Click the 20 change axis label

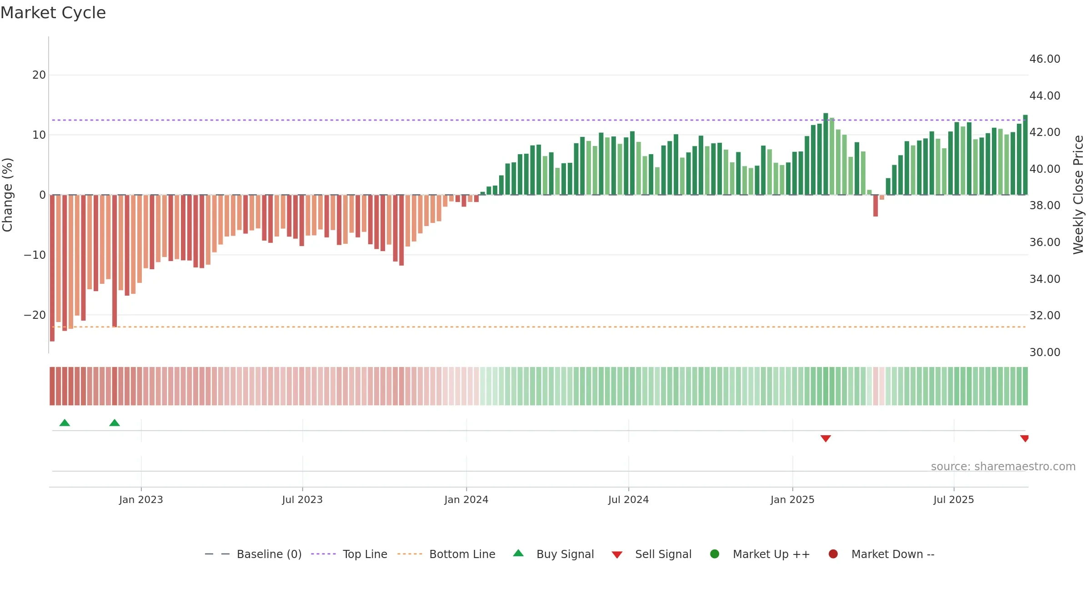[39, 75]
